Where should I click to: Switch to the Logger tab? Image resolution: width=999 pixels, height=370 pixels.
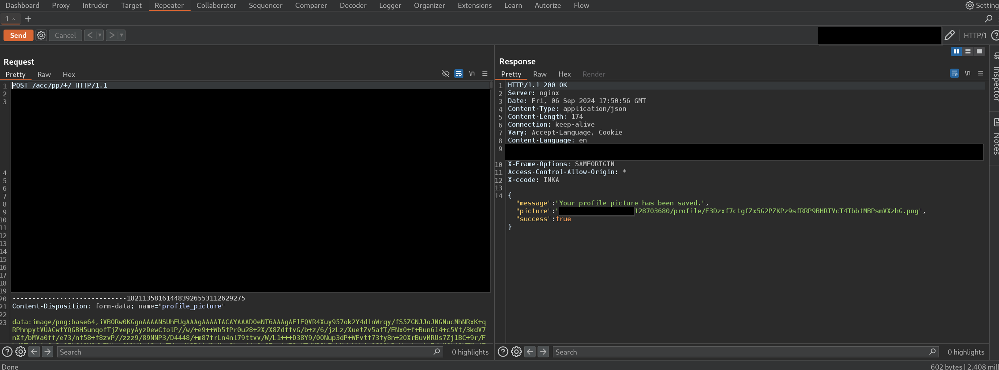click(x=390, y=5)
